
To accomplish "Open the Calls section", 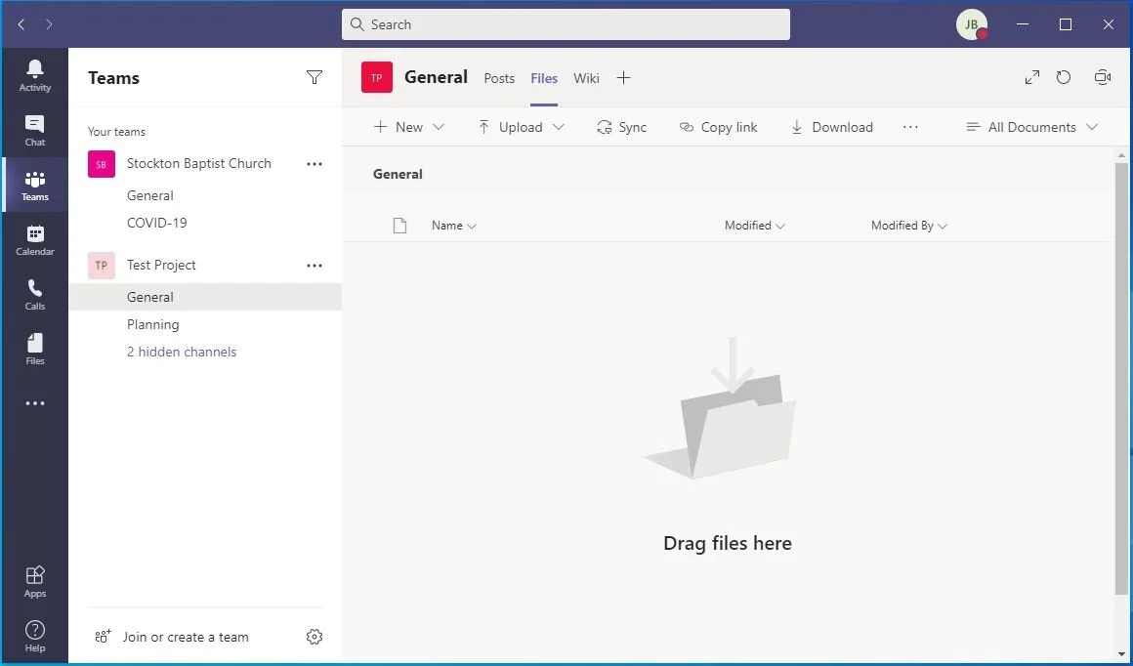I will [35, 295].
